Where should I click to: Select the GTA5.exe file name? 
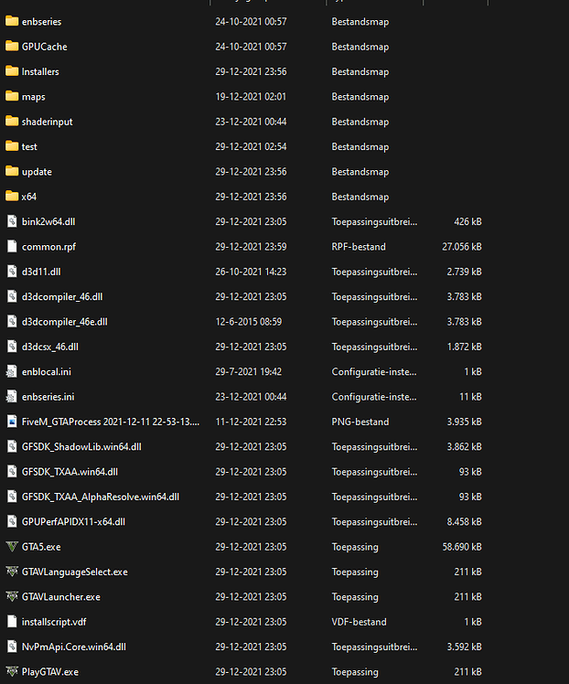coord(41,547)
